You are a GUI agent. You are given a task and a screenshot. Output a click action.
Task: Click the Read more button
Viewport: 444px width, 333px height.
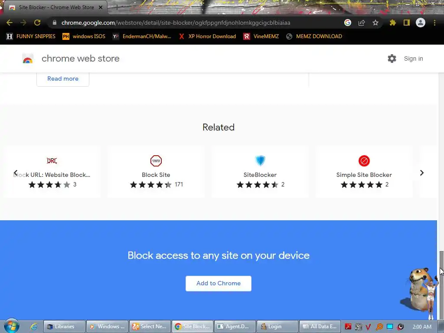coord(63,79)
